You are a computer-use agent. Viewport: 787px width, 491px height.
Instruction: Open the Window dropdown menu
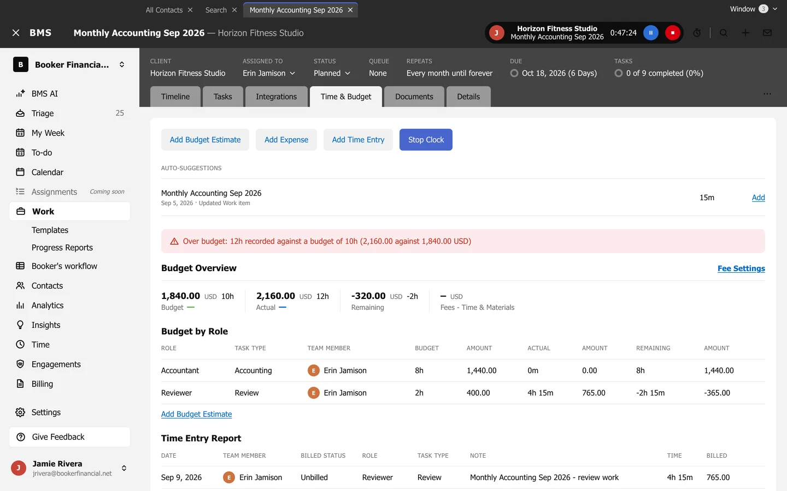[x=754, y=9]
